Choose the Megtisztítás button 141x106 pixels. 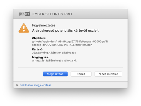point(55,74)
